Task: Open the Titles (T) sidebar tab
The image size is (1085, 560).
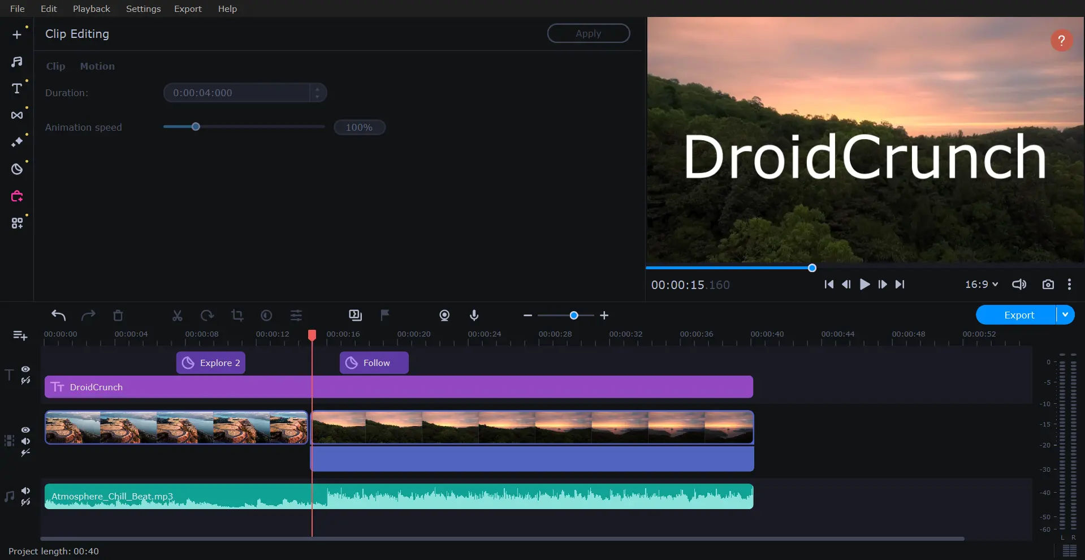Action: pyautogui.click(x=17, y=88)
